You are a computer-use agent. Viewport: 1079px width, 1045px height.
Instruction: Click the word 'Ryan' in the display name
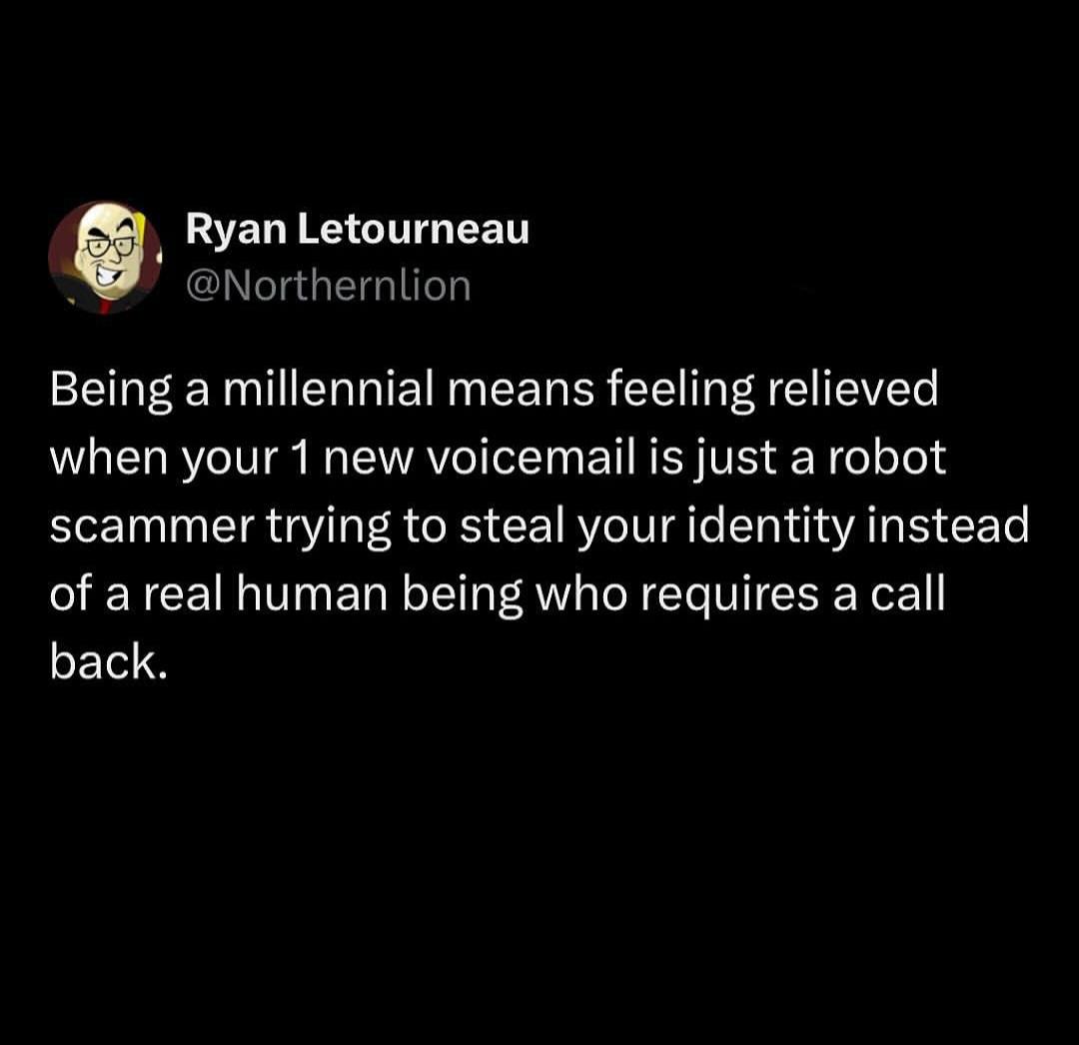tap(236, 231)
